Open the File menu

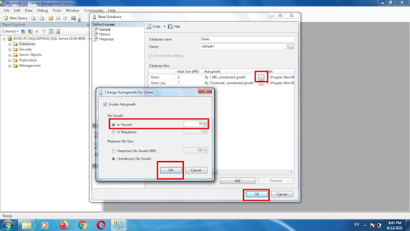6,10
